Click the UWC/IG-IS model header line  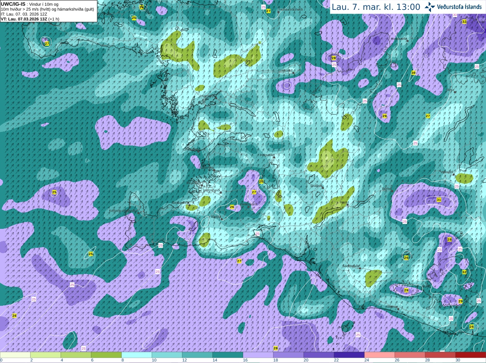(29, 4)
